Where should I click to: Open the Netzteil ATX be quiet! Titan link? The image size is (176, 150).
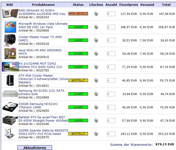click(43, 119)
